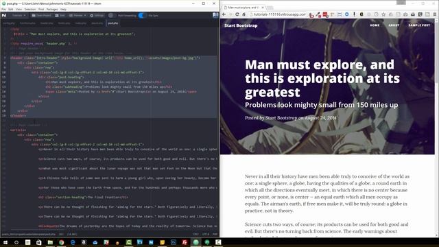The height and width of the screenshot is (247, 439).
Task: Open the File menu in Atom
Action: [x=3, y=9]
